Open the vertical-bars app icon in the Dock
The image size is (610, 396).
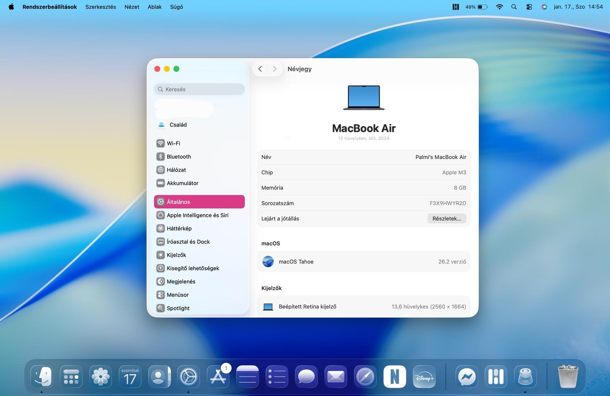[496, 377]
